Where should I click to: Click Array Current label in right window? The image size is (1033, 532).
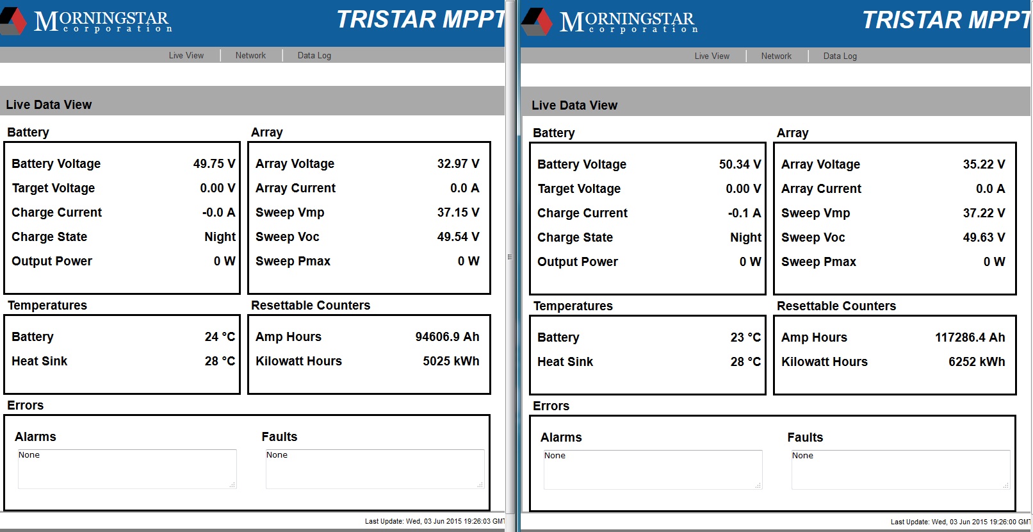pyautogui.click(x=822, y=188)
